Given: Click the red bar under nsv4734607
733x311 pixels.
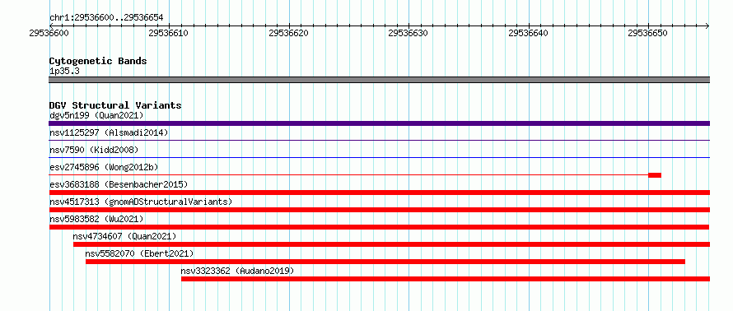Looking at the screenshot, I should [x=392, y=244].
